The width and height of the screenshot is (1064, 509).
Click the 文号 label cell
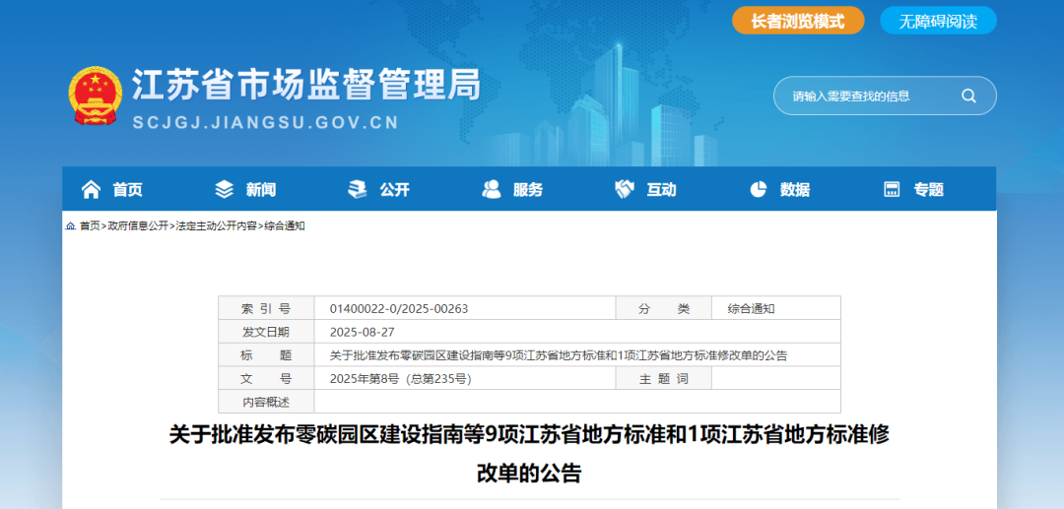(266, 379)
